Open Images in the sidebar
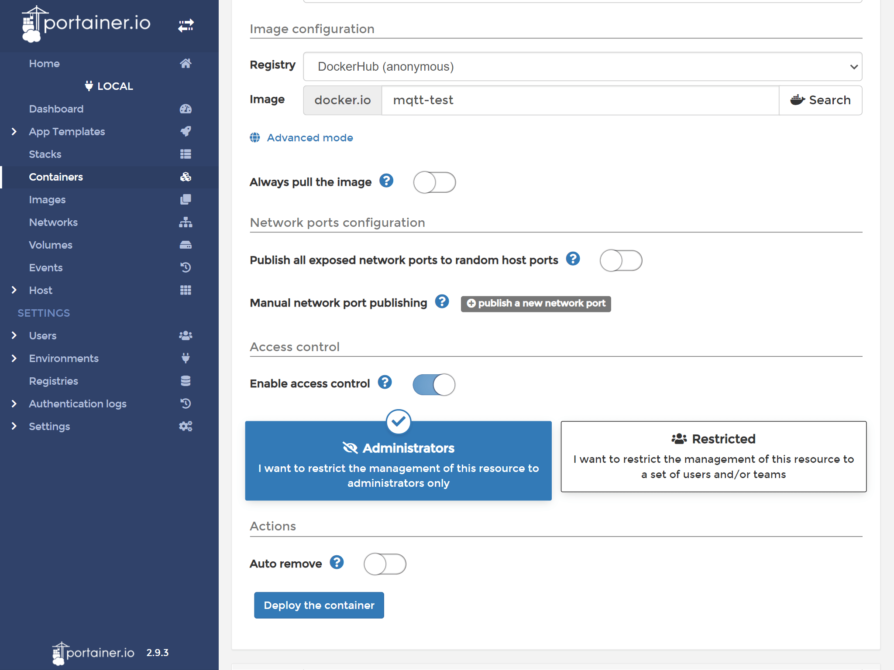 (x=47, y=200)
